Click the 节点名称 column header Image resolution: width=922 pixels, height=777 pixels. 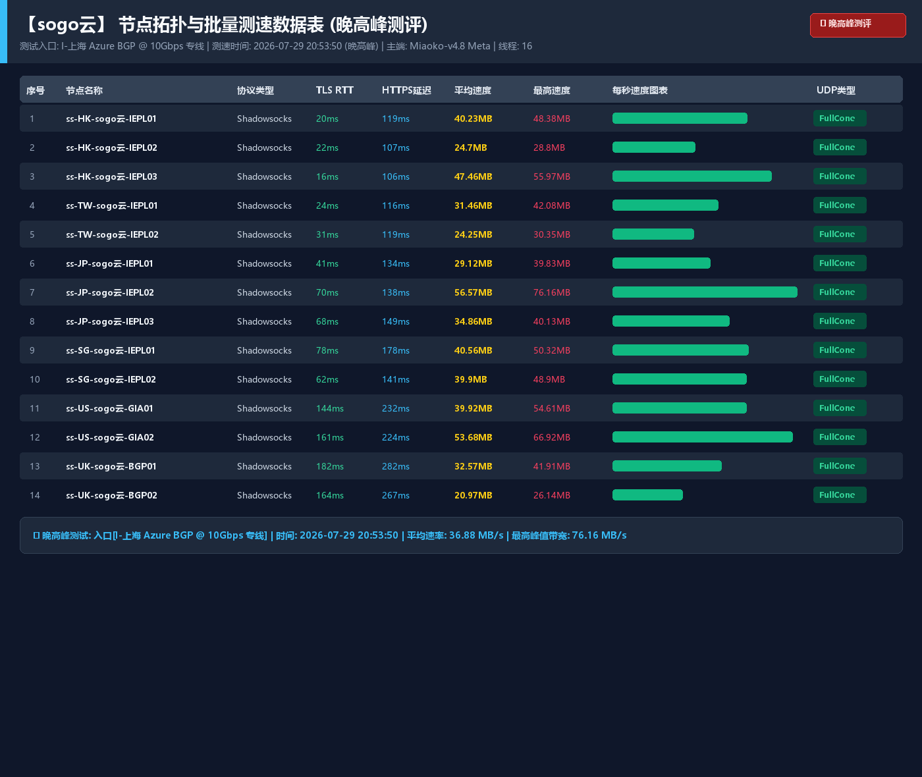click(84, 90)
